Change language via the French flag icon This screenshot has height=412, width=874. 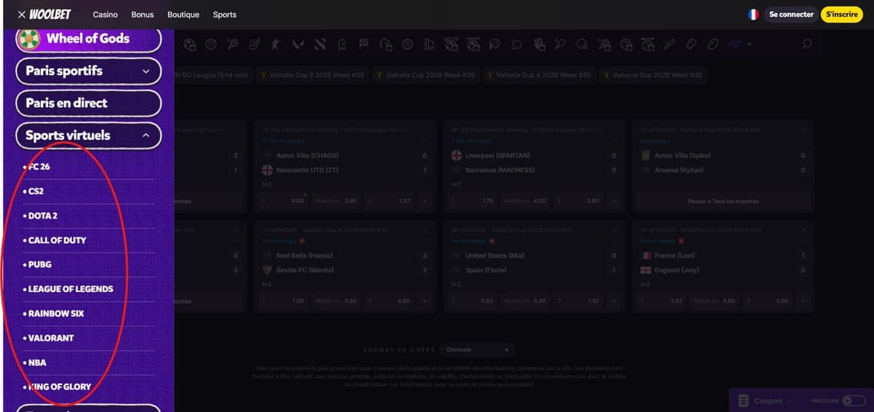(x=753, y=15)
